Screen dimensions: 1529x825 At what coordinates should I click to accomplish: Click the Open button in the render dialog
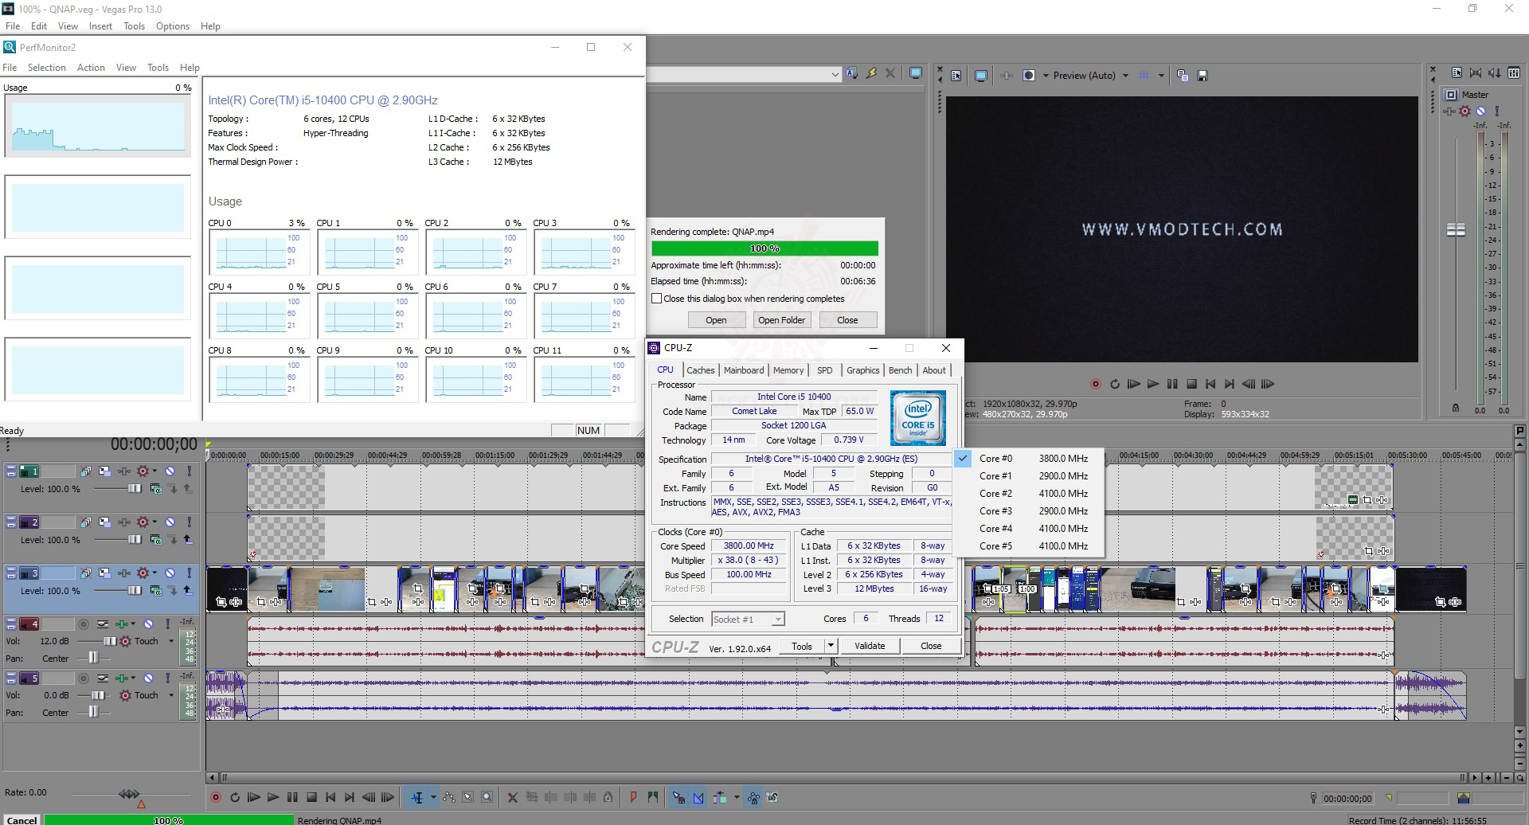point(716,320)
